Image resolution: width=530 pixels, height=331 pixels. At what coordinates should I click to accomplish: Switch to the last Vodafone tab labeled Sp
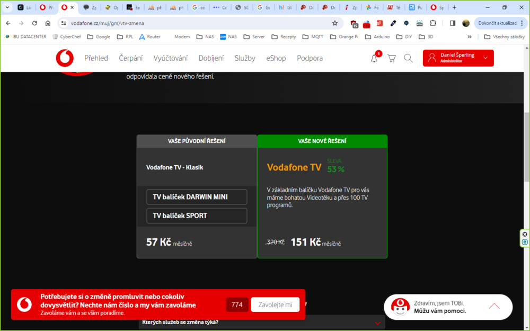437,7
